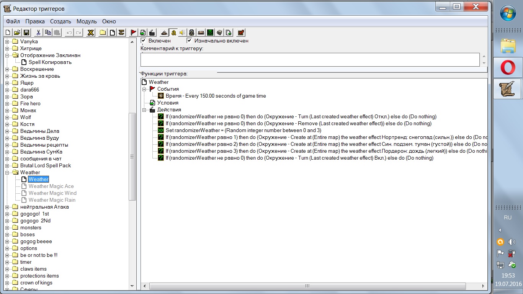Click the Save floppy disk toolbar icon
This screenshot has width=523, height=294.
coord(27,33)
